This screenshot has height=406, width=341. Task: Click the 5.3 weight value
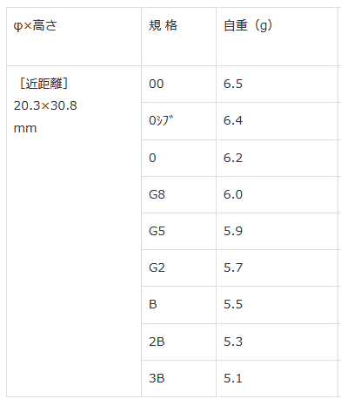click(x=233, y=342)
